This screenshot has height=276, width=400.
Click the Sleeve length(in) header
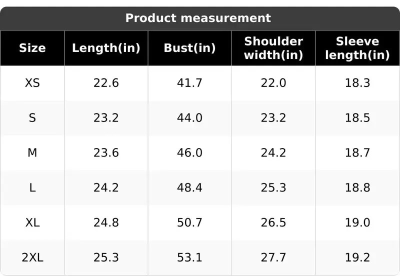pos(357,48)
